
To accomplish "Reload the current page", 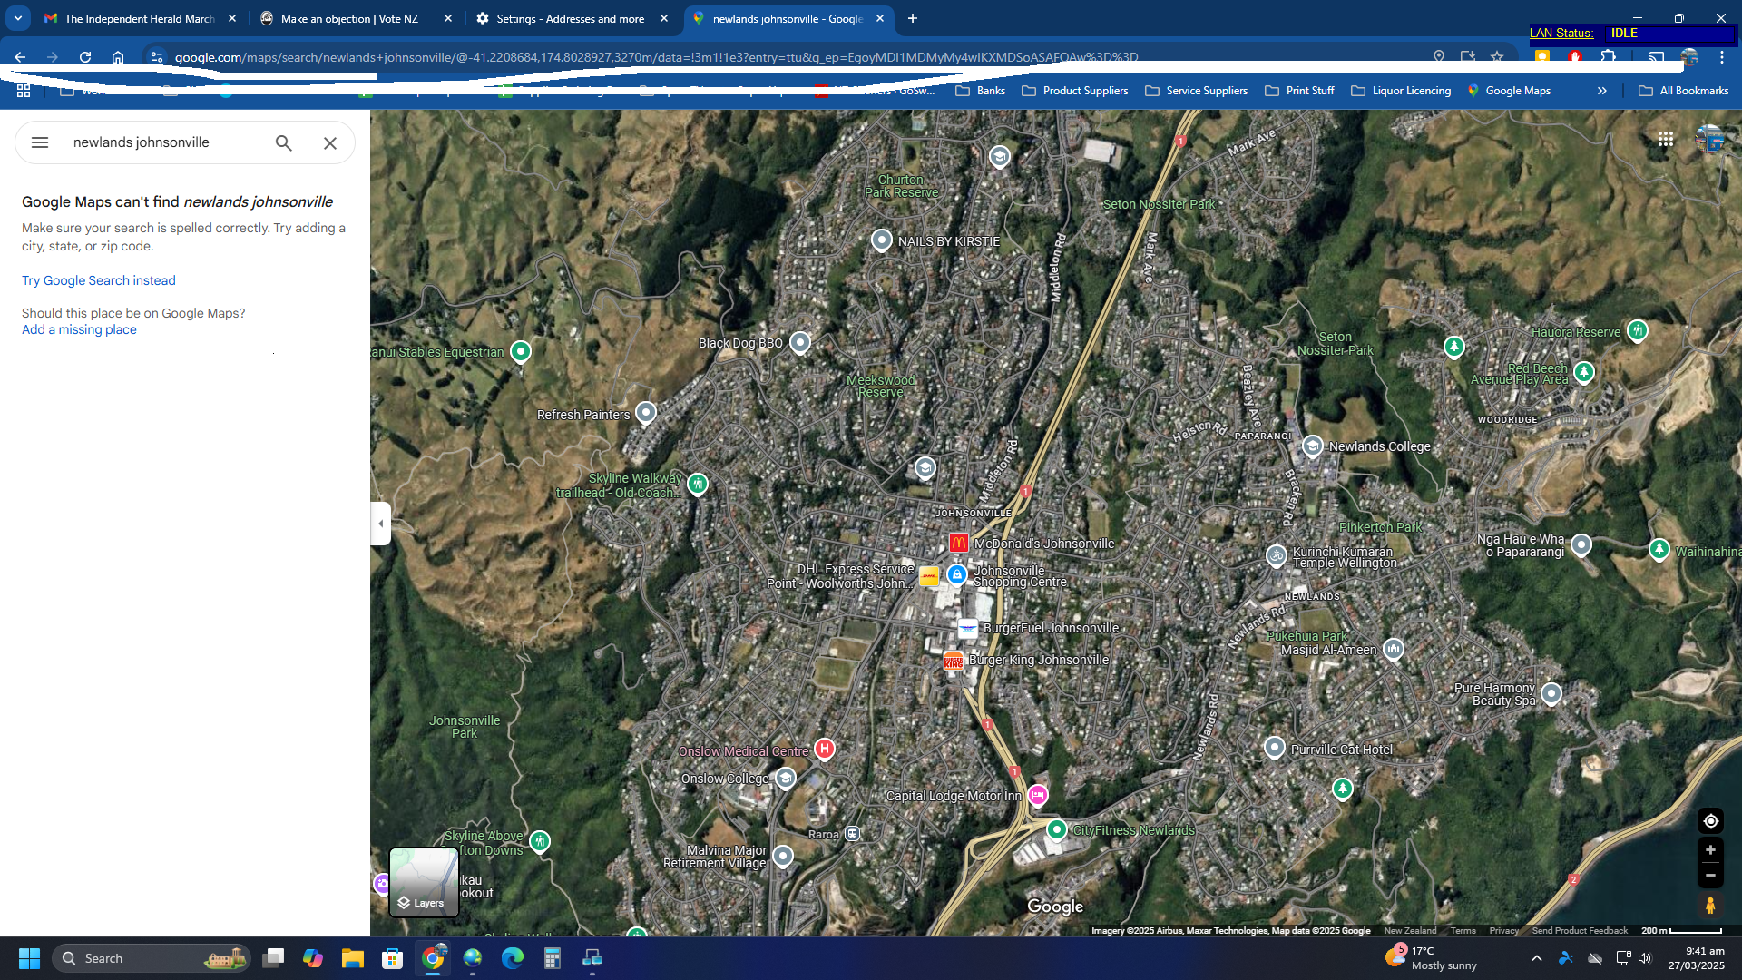I will 85,57.
